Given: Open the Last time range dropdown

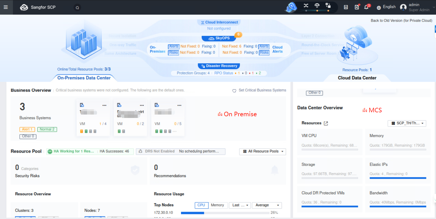Looking at the screenshot, I should click(x=240, y=205).
